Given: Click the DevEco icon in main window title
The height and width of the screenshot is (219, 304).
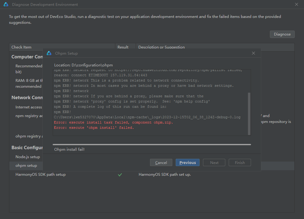Looking at the screenshot, I should point(6,4).
